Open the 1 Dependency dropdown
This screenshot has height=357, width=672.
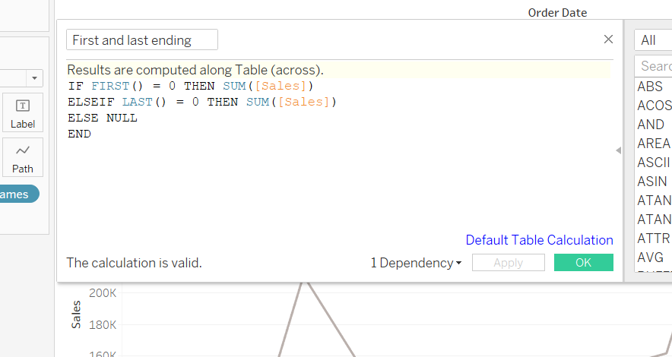[416, 263]
